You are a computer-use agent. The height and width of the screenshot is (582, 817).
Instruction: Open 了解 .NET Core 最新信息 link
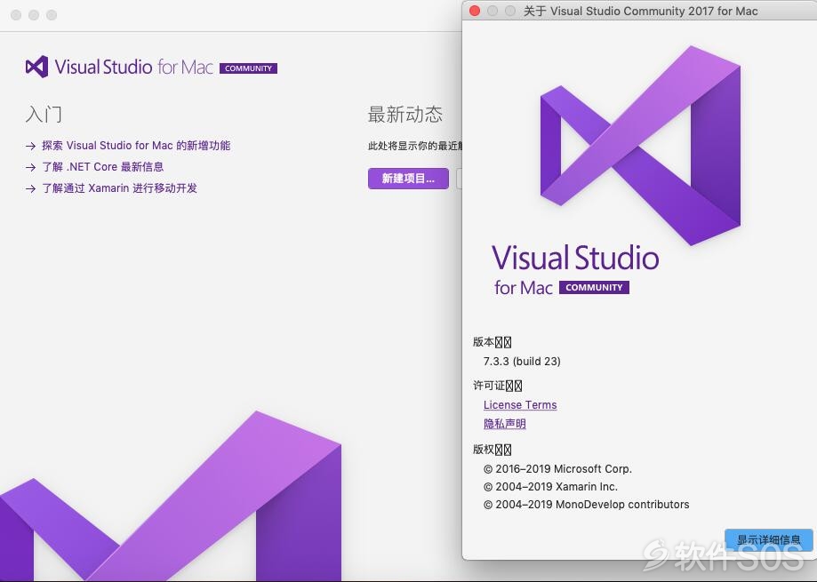(x=102, y=167)
